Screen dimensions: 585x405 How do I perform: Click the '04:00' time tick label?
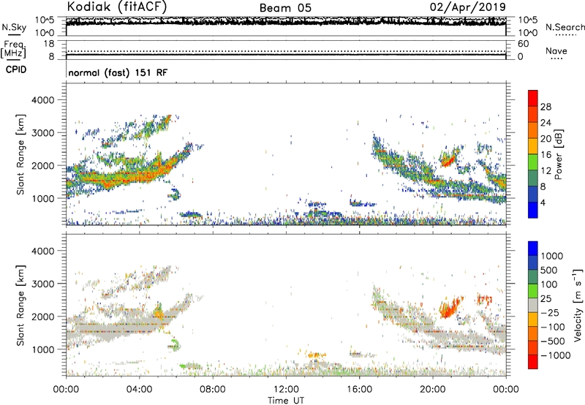coord(139,390)
